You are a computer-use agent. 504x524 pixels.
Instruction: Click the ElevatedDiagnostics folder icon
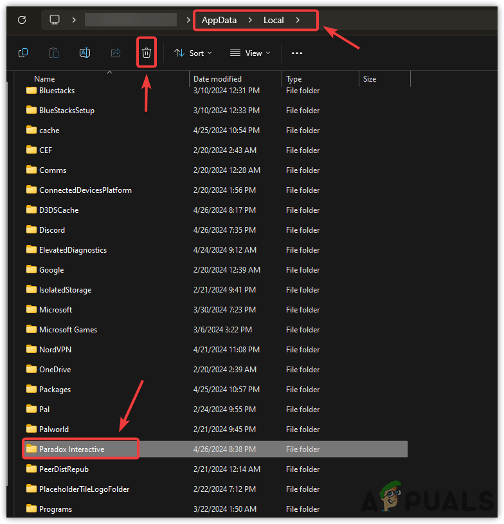[x=32, y=249]
